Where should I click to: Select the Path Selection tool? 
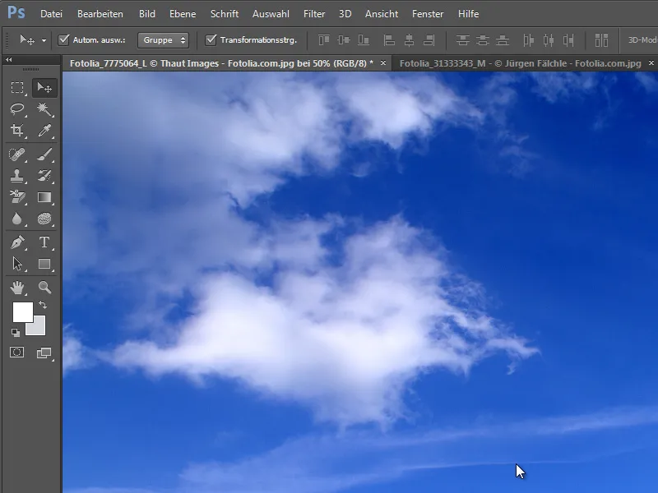click(x=17, y=264)
